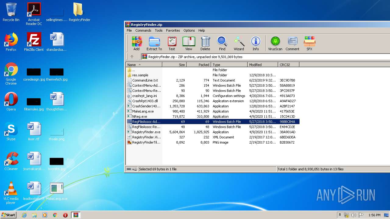Viewport: 390px width, 219px height.
Task: Select CrashRpt1403.dll file
Action: click(213, 101)
